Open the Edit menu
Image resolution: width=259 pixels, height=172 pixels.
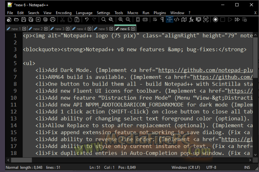coord(21,13)
